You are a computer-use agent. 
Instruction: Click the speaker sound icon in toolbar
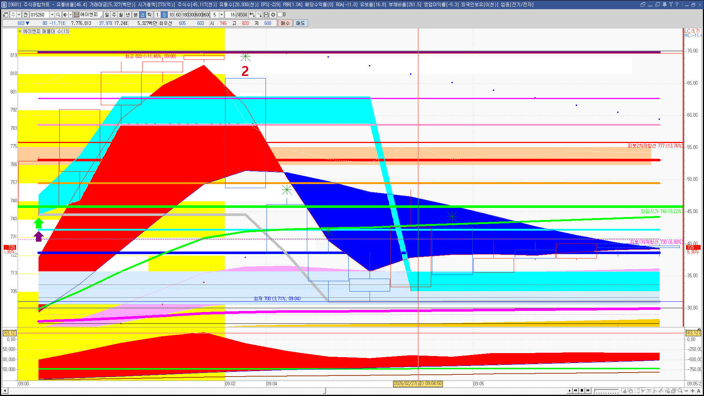[65, 15]
